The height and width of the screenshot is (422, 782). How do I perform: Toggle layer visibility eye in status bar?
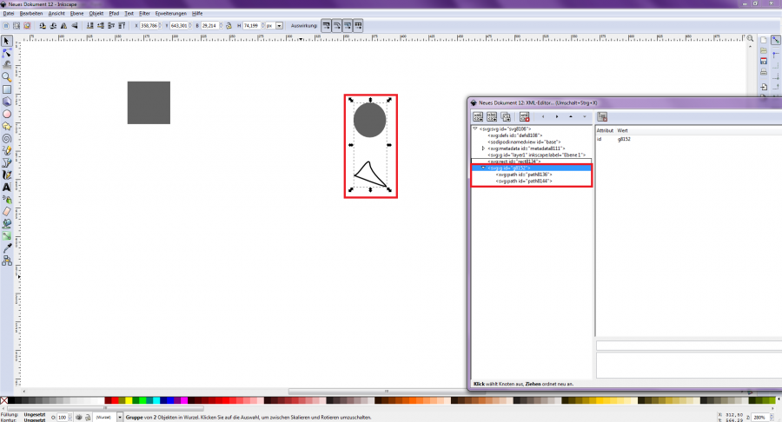click(x=79, y=418)
